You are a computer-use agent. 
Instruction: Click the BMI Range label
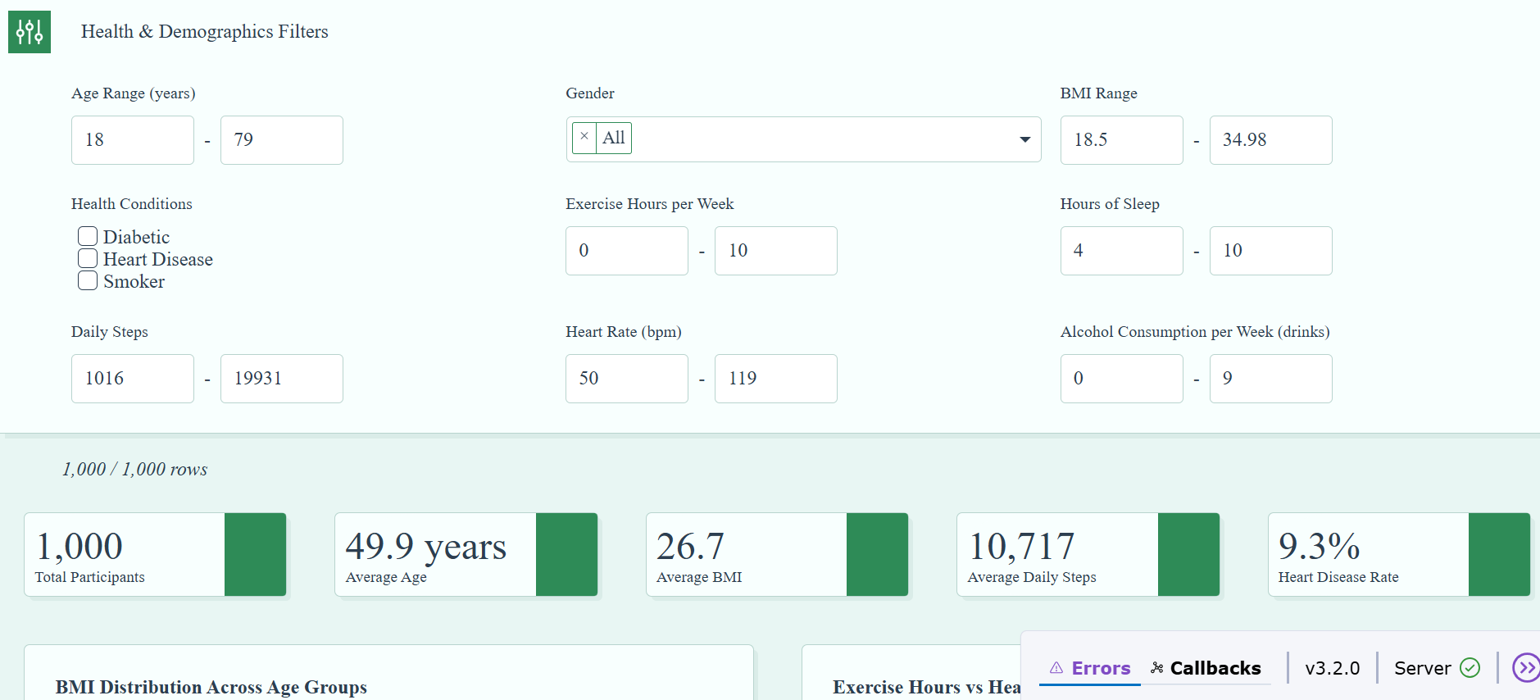(1099, 93)
